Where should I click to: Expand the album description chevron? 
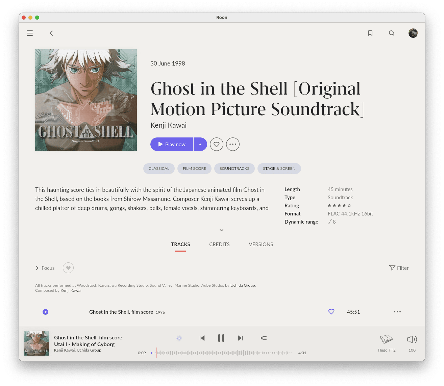[222, 230]
